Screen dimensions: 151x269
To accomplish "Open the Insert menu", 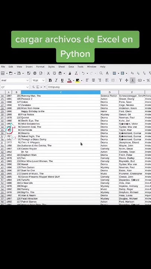I will click(29, 67).
